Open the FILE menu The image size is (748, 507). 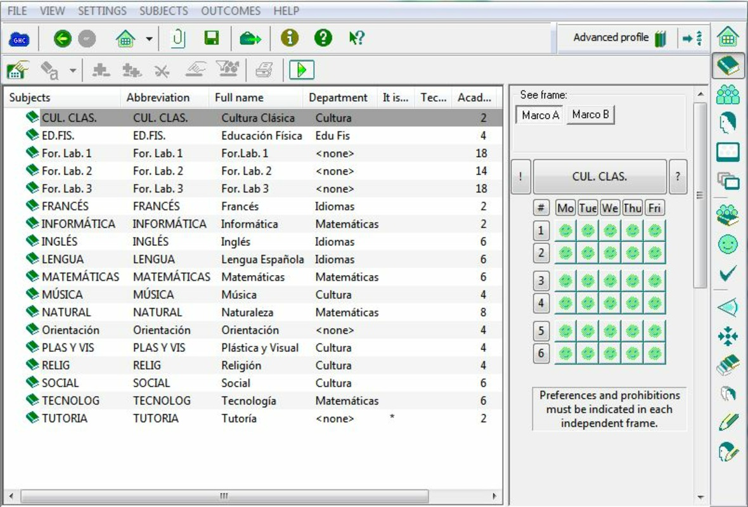[18, 11]
